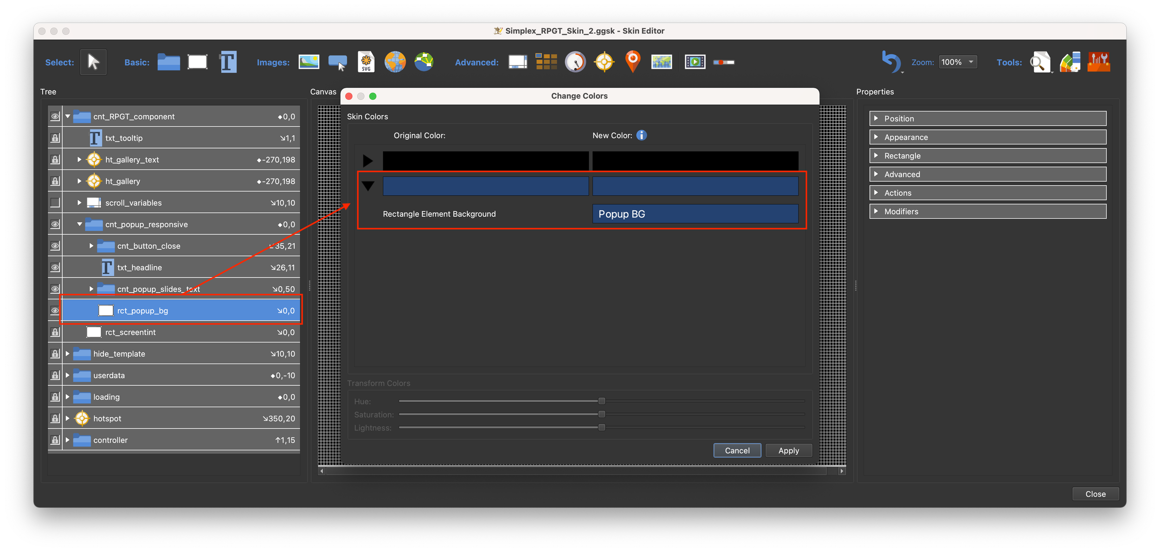Click the Undo arrow icon
This screenshot has width=1160, height=552.
click(891, 62)
